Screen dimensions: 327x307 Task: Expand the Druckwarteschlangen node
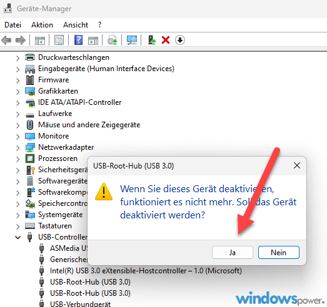[x=18, y=58]
